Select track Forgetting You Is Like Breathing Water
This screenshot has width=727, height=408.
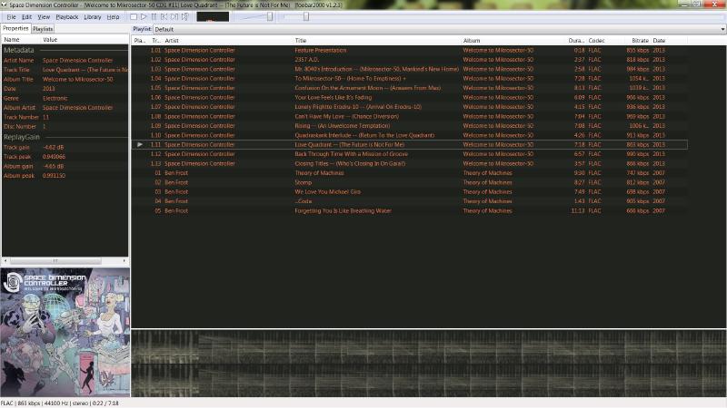point(410,211)
